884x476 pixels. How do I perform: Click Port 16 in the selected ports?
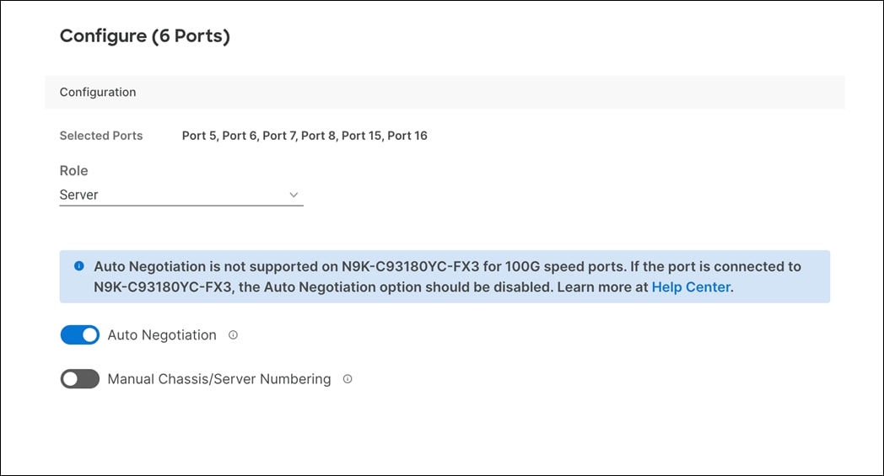[407, 136]
